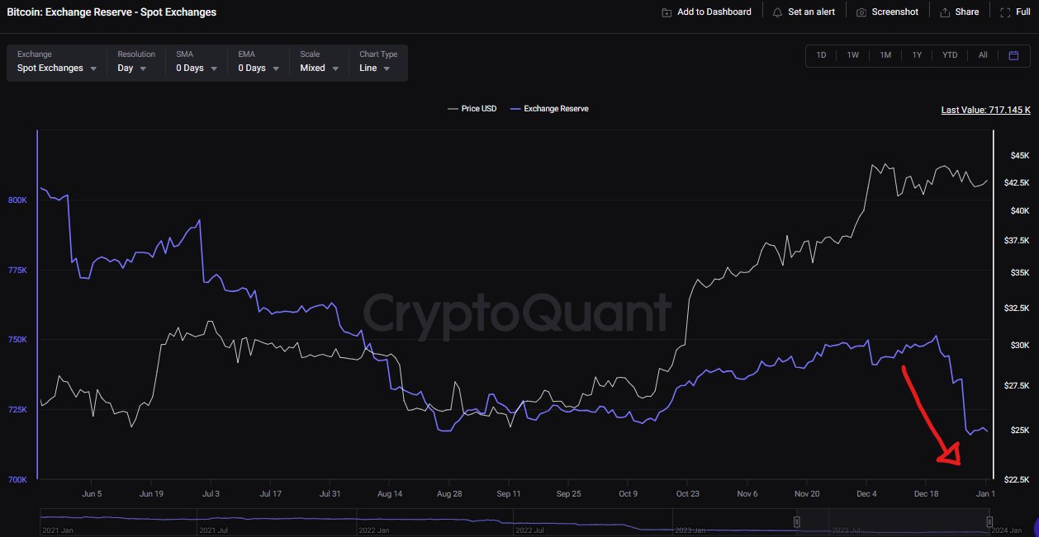Set an alert with the bell button
Viewport: 1039px width, 537px height.
coord(804,12)
